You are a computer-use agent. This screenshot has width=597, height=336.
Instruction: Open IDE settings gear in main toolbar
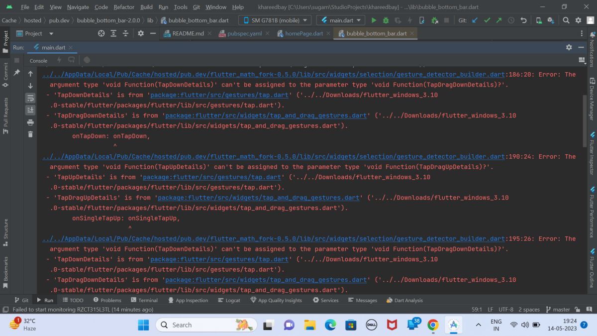(x=578, y=20)
